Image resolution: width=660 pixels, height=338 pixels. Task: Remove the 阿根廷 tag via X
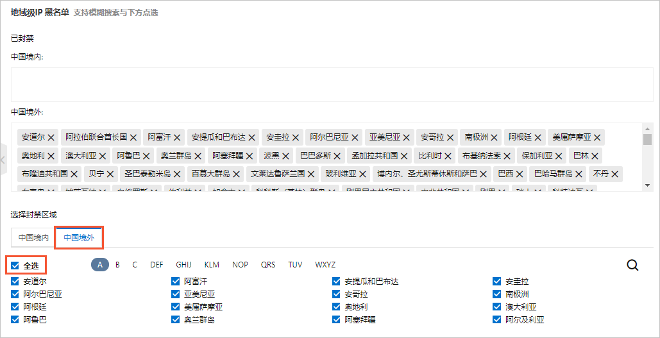[x=538, y=137]
